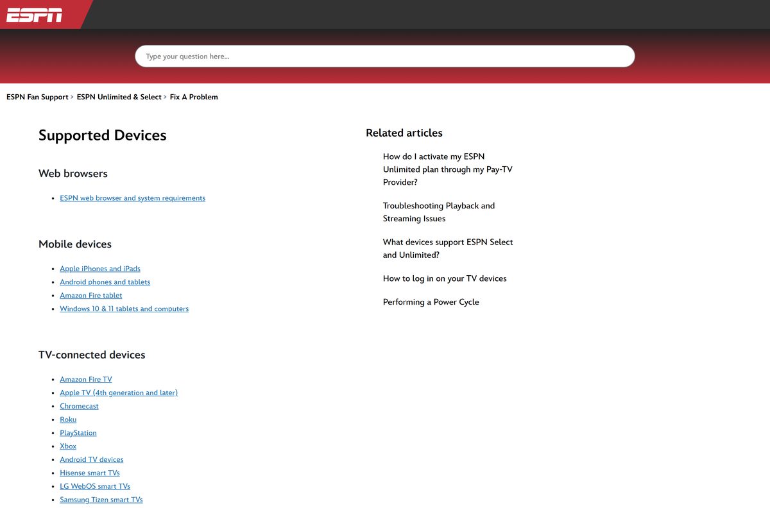Open the Chromecast link
The height and width of the screenshot is (508, 770).
coord(80,407)
